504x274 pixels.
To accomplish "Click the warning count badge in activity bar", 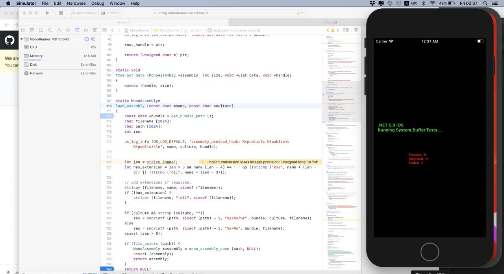I will point(300,13).
